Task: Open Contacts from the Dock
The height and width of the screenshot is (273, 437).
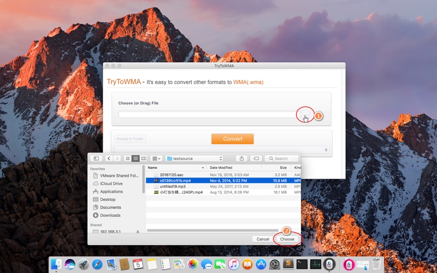Action: 125,264
